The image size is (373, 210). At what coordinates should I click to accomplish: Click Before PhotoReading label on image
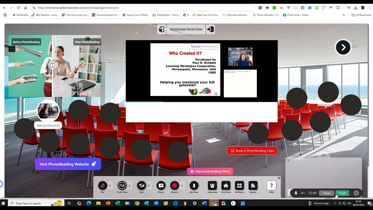click(26, 42)
